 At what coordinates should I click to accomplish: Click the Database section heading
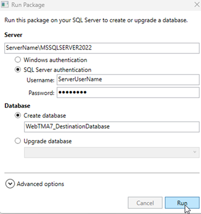[x=17, y=106]
